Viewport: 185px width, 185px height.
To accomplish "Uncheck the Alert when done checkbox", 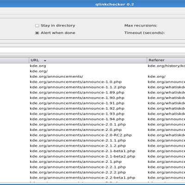I will 37,33.
